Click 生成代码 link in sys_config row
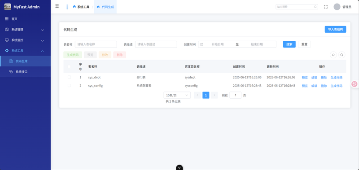 point(337,86)
